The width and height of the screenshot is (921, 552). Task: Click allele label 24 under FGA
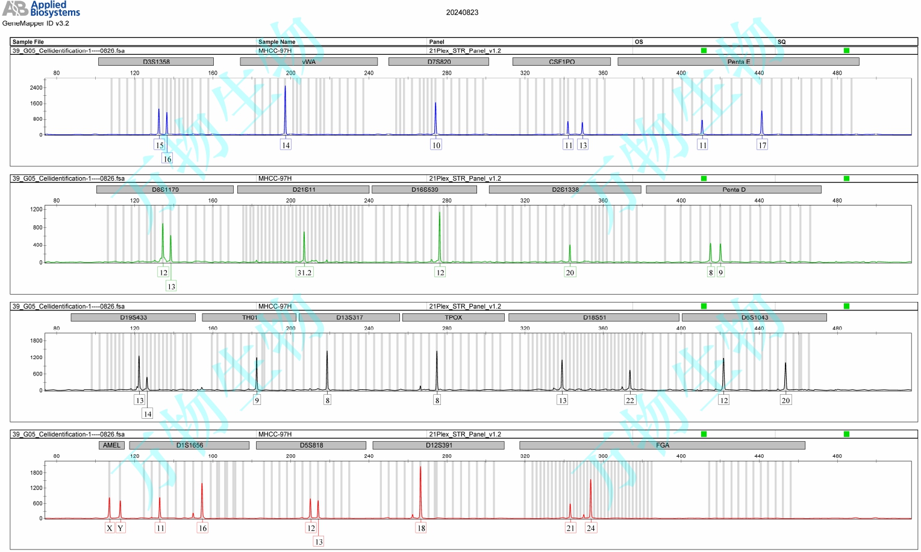point(590,528)
